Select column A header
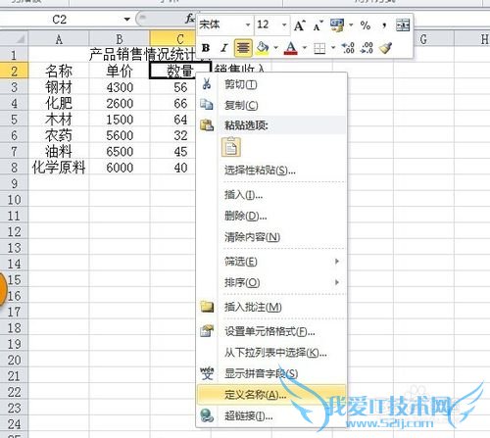Screen dimensions: 490x438 pos(59,39)
